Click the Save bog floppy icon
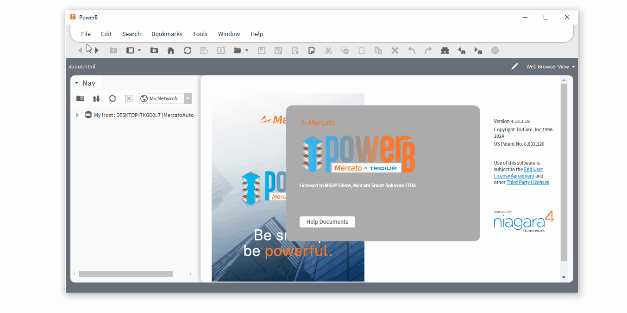The height and width of the screenshot is (313, 627). 278,50
